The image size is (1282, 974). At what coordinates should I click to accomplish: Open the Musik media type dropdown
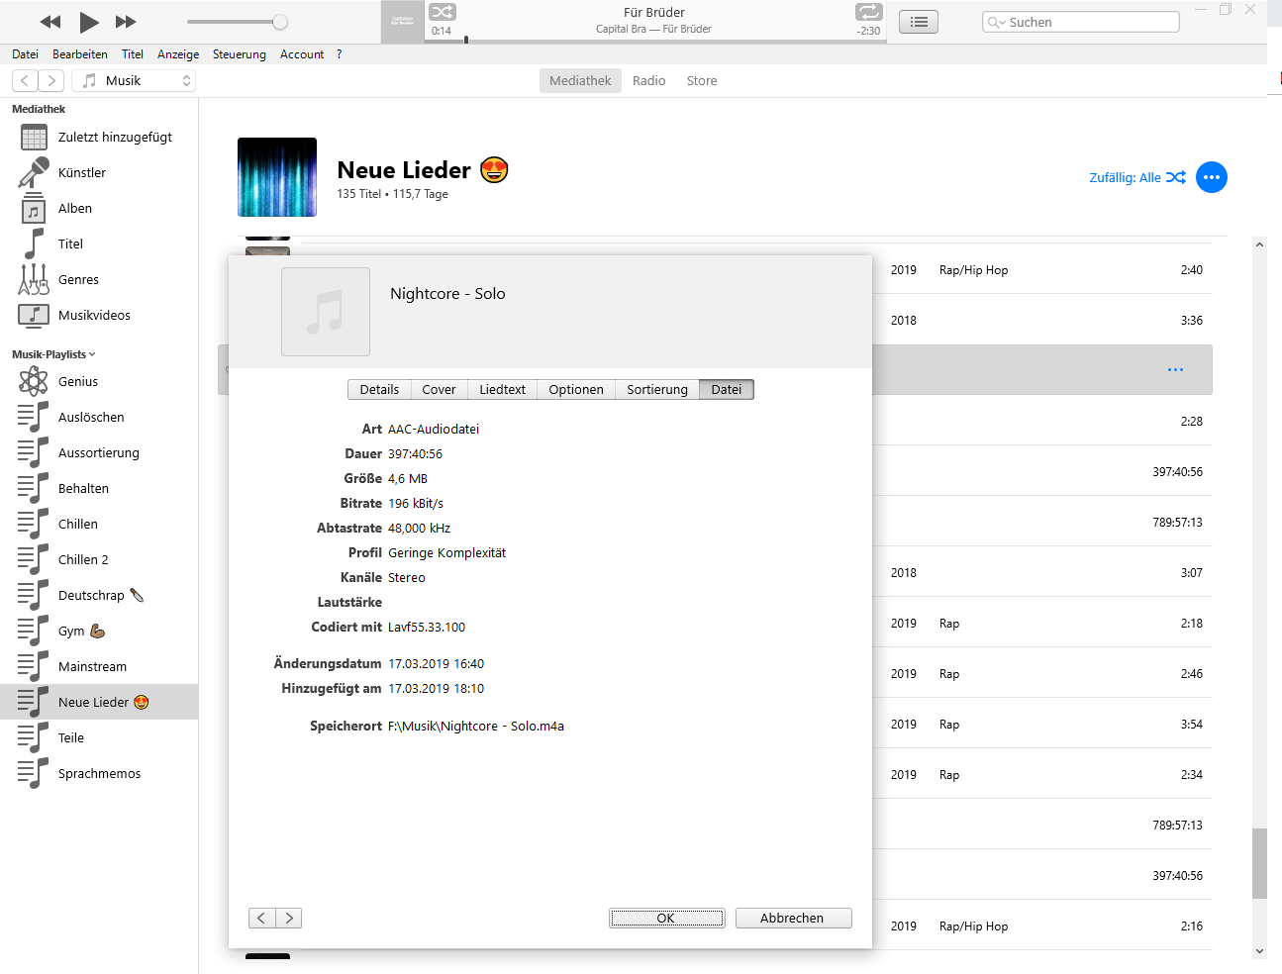134,81
